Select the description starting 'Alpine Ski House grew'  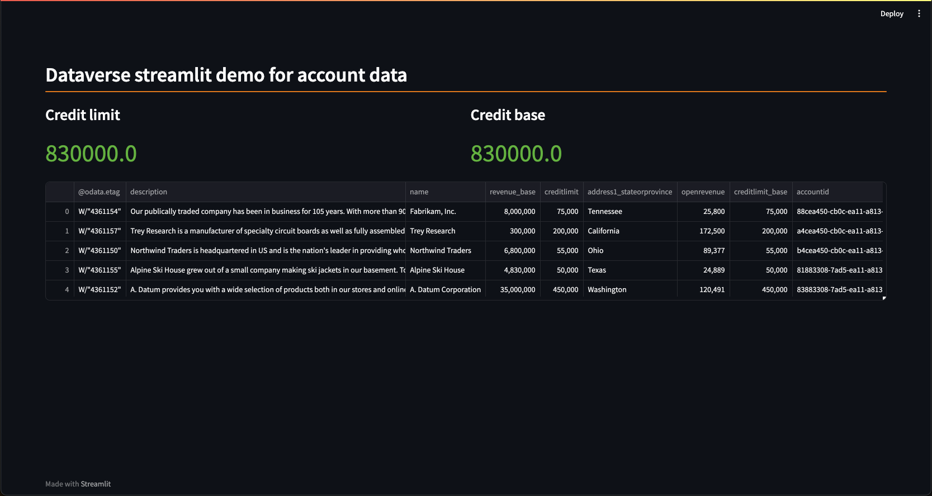pyautogui.click(x=266, y=270)
